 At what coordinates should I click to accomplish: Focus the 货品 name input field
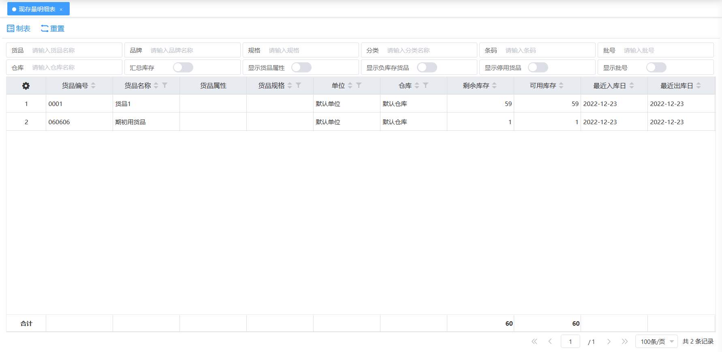(75, 50)
